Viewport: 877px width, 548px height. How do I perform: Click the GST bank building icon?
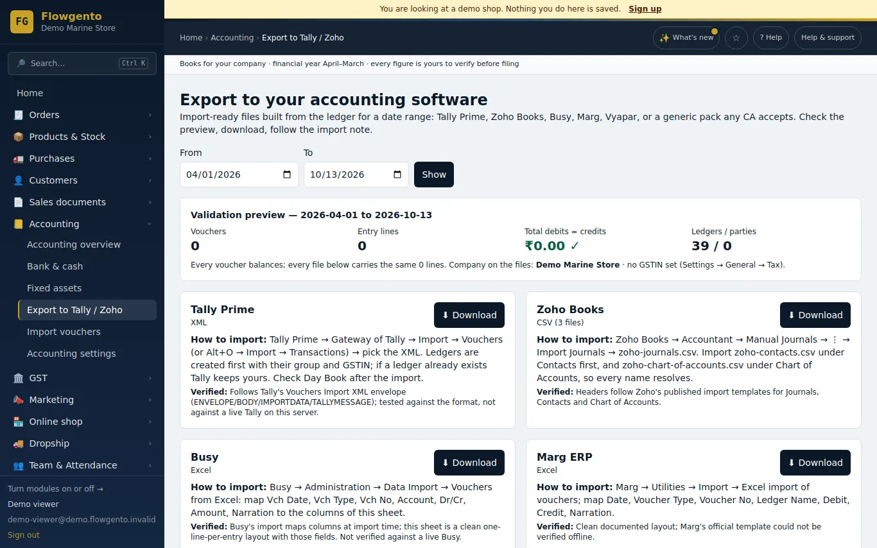pyautogui.click(x=18, y=378)
